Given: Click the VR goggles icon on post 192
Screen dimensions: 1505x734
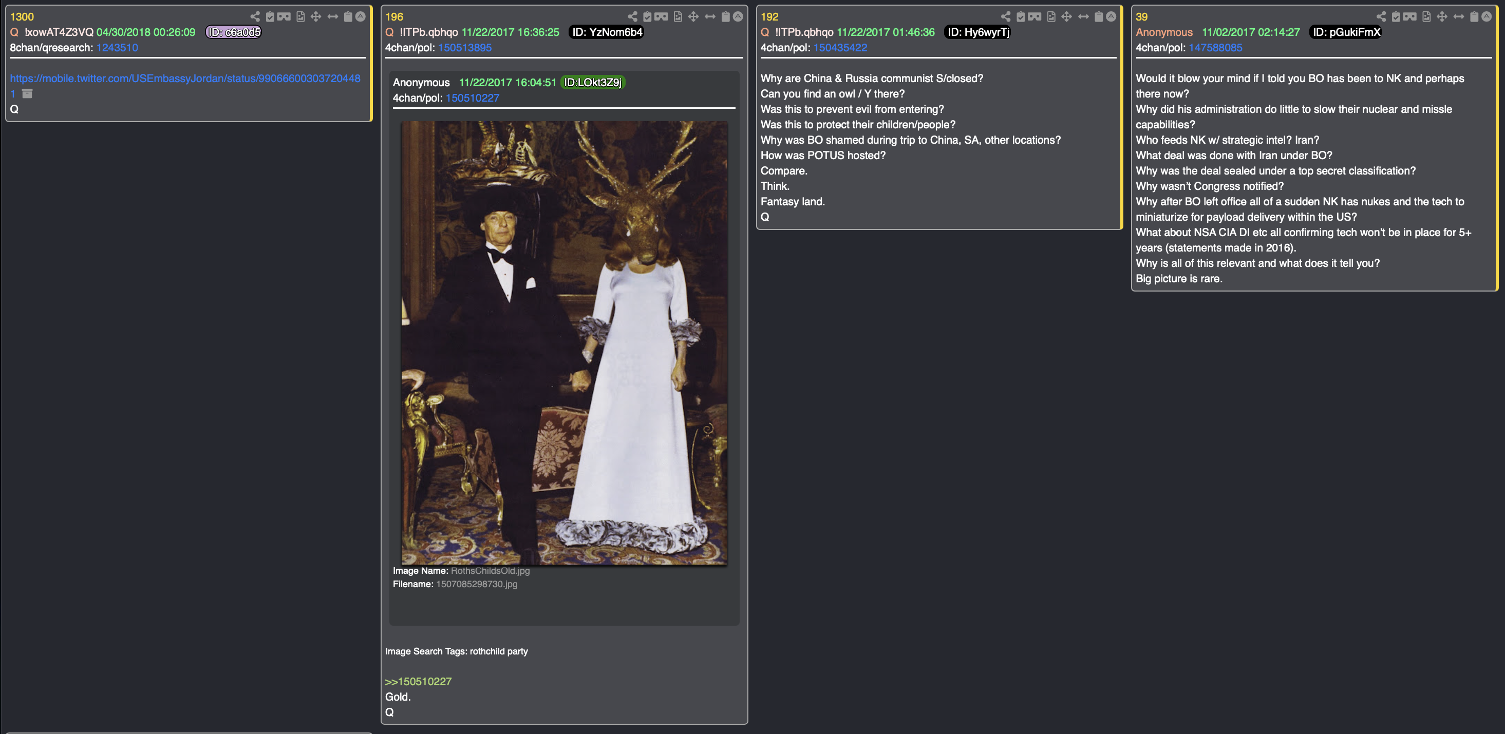Looking at the screenshot, I should pos(1034,16).
